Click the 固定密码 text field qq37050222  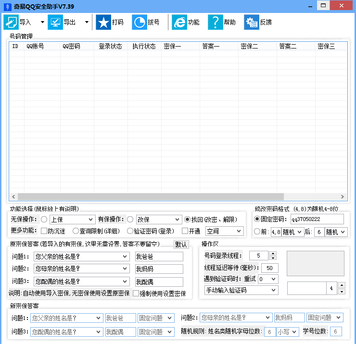tap(317, 219)
